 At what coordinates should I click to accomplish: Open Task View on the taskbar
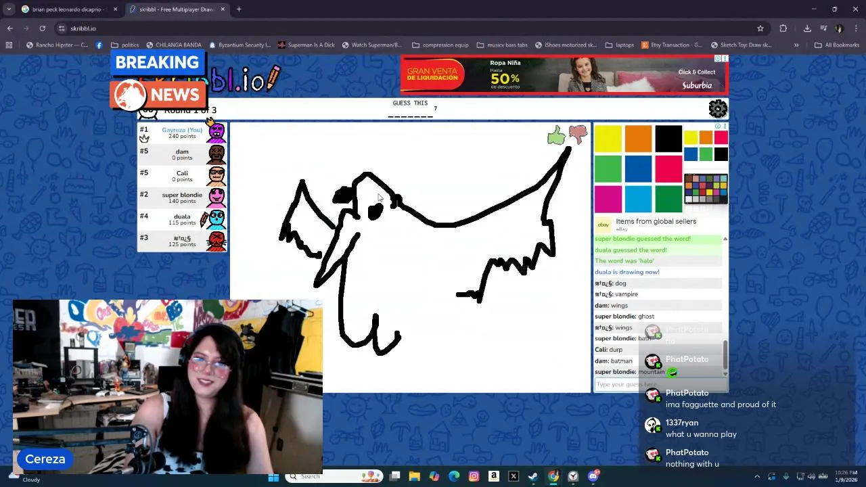coord(394,477)
